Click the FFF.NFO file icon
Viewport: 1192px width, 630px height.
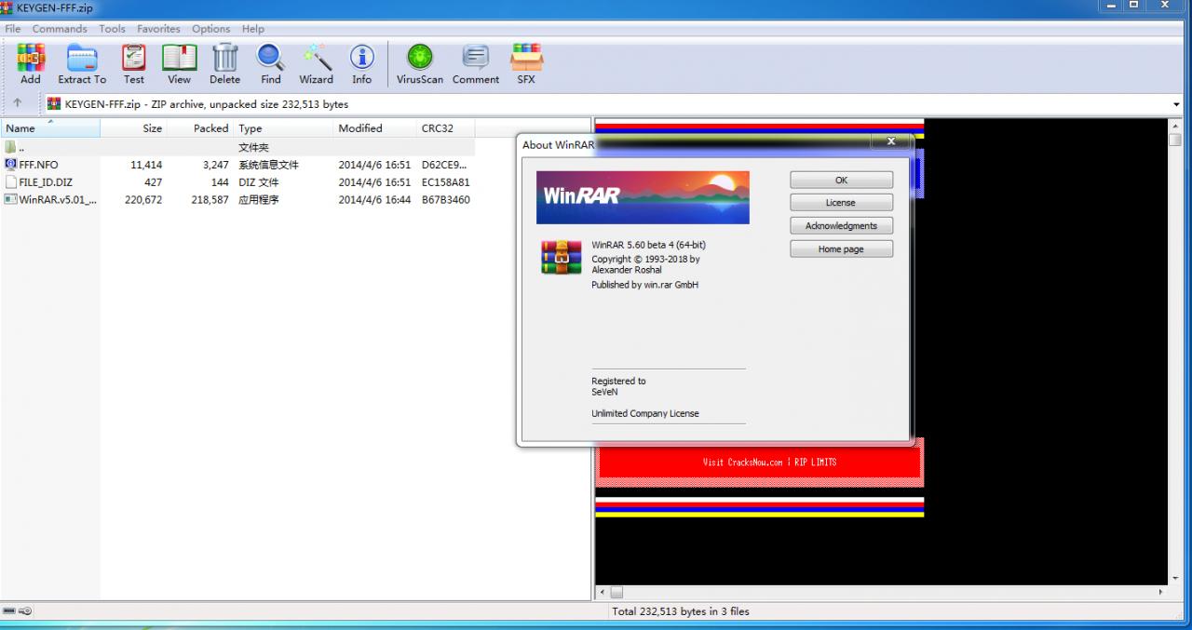pyautogui.click(x=11, y=165)
